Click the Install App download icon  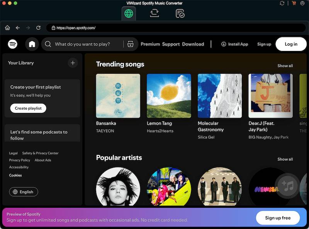224,44
